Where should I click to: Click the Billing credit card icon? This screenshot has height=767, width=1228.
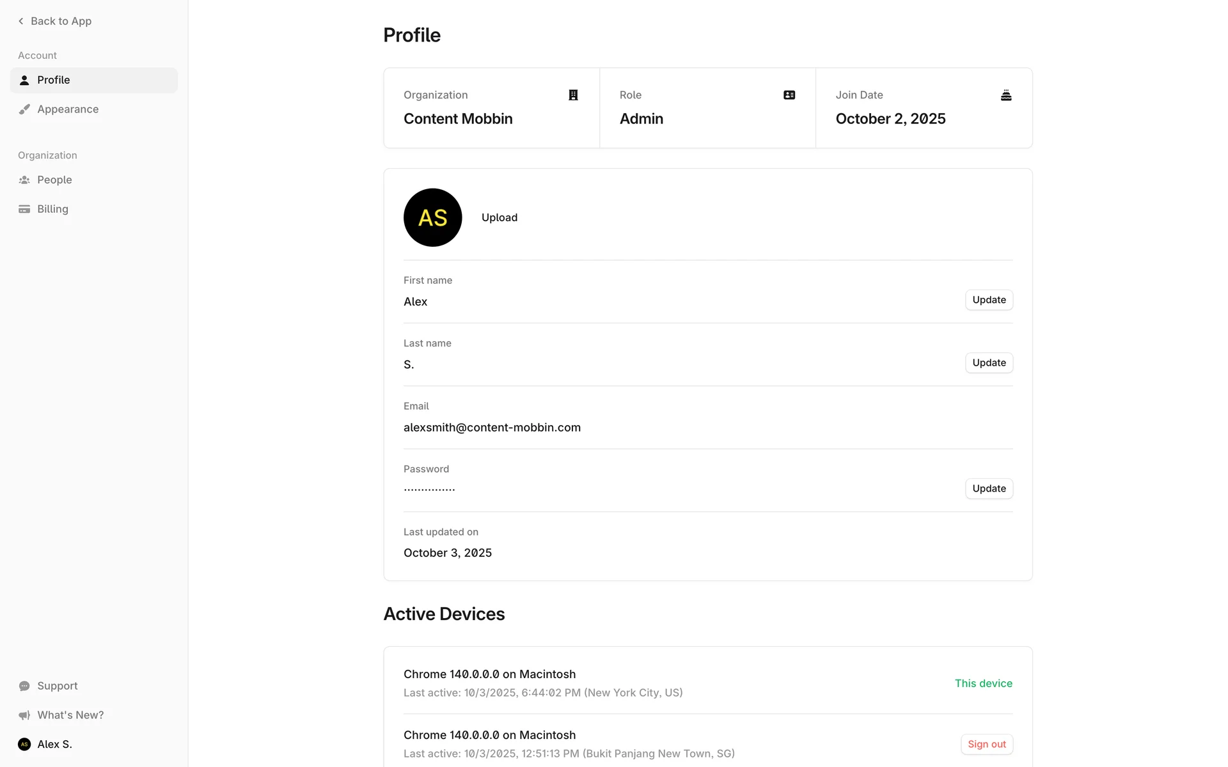[24, 209]
